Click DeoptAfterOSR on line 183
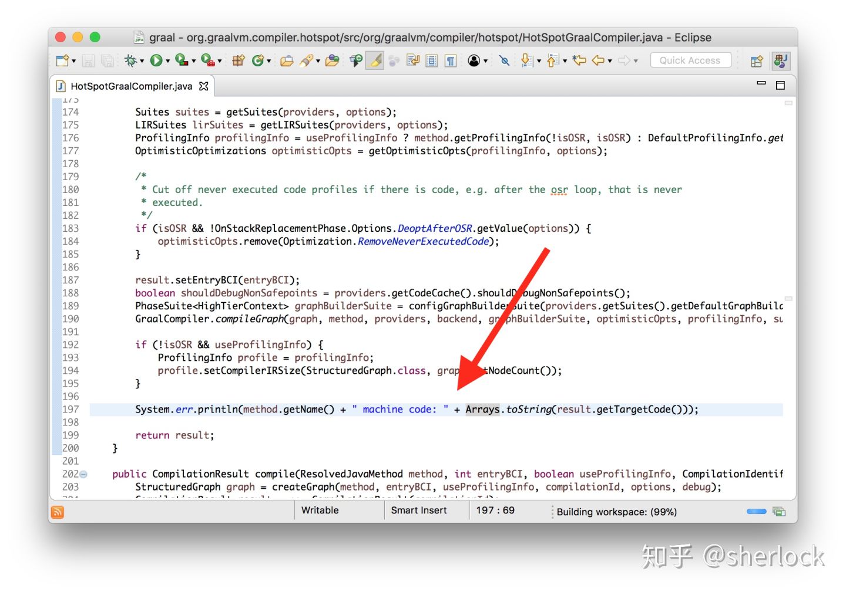Image resolution: width=846 pixels, height=592 pixels. 435,228
